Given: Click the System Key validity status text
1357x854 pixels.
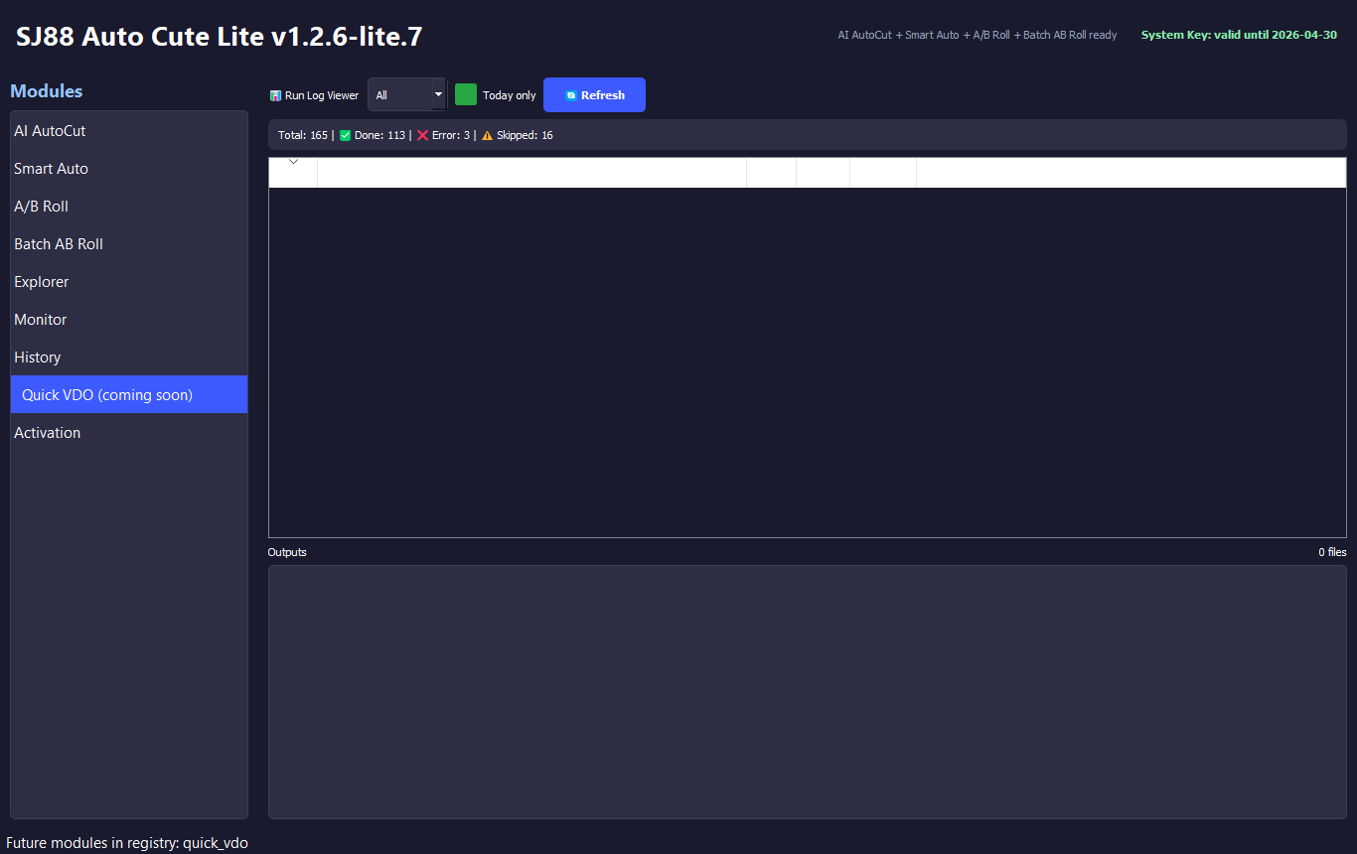Looking at the screenshot, I should (x=1238, y=35).
